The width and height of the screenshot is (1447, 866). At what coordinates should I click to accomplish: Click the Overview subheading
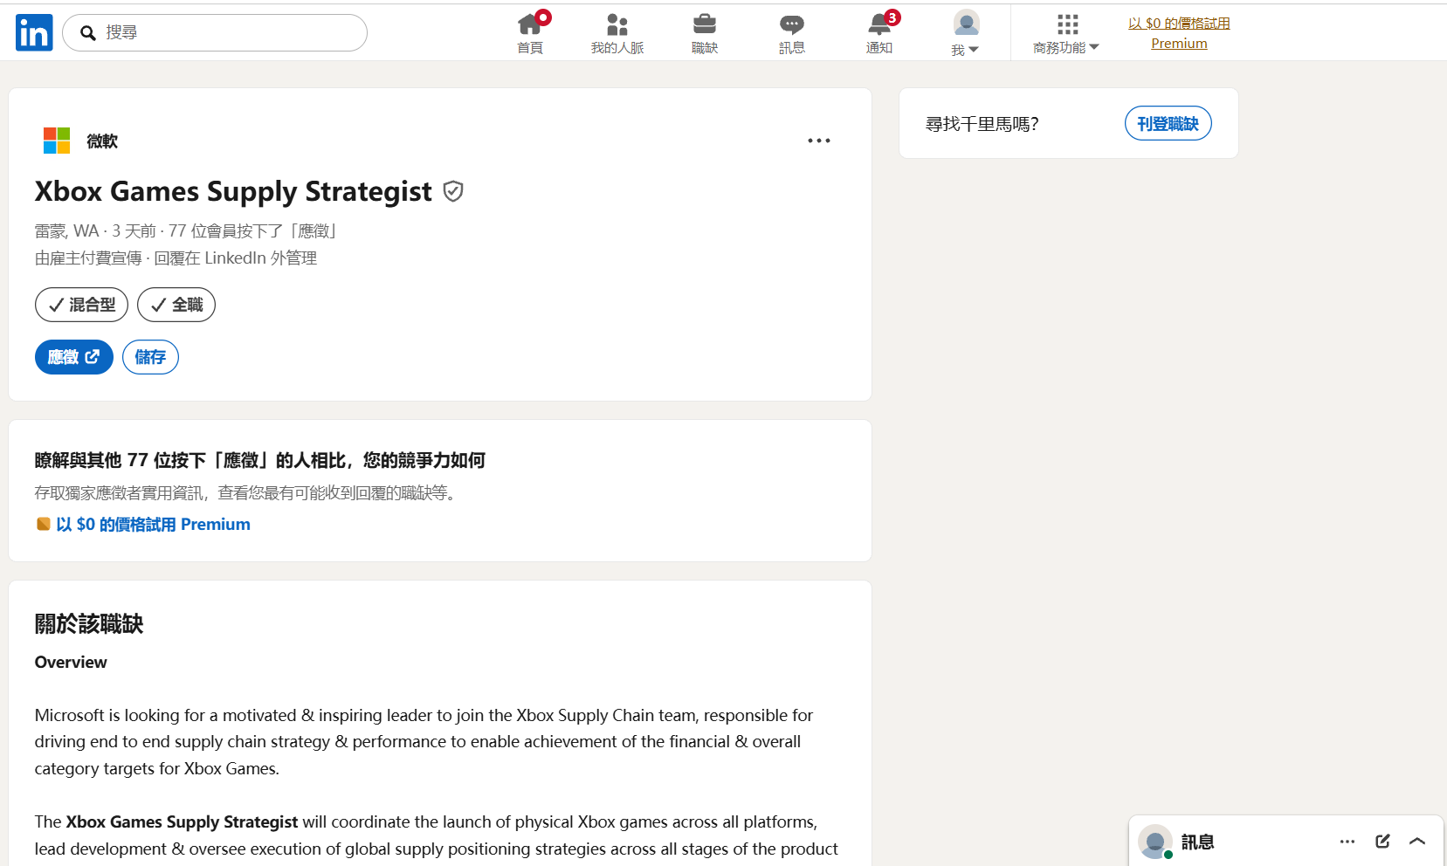[x=71, y=662]
